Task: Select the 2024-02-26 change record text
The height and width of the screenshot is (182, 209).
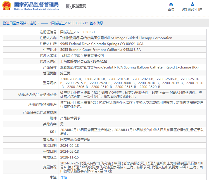Action: (132, 167)
